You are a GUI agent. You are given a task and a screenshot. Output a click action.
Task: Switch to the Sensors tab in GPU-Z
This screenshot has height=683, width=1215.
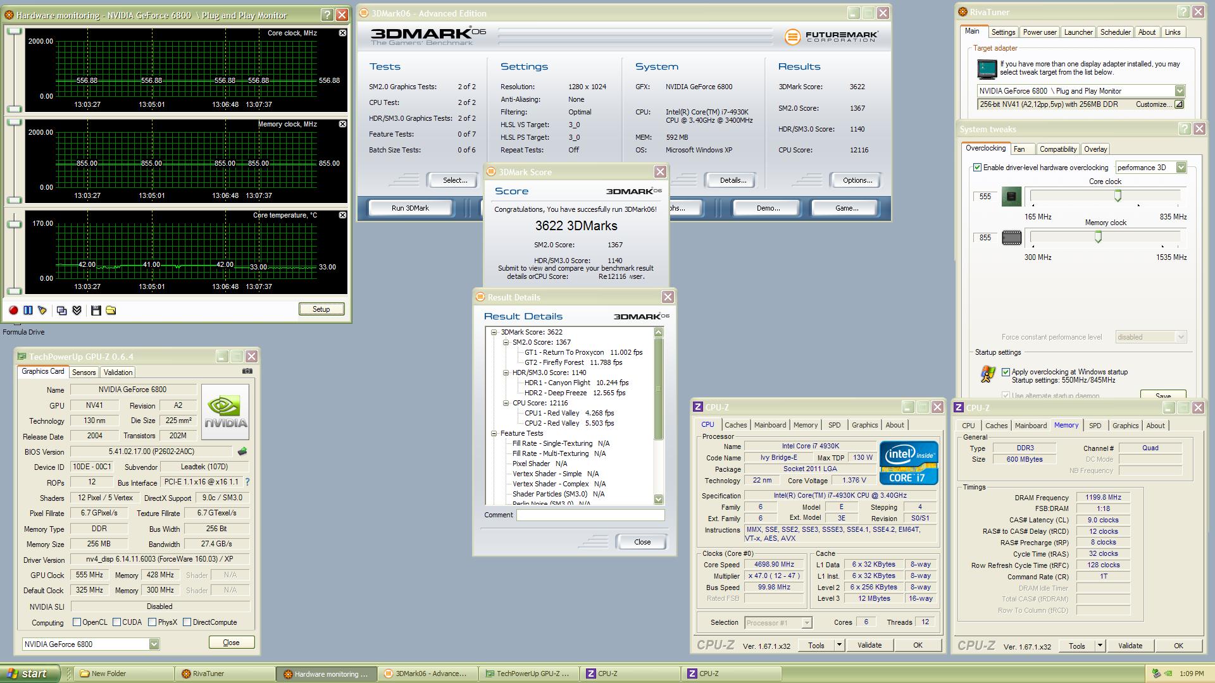click(x=84, y=372)
